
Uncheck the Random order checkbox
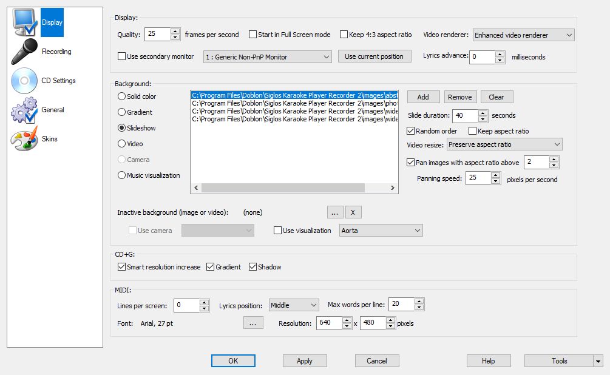click(411, 131)
